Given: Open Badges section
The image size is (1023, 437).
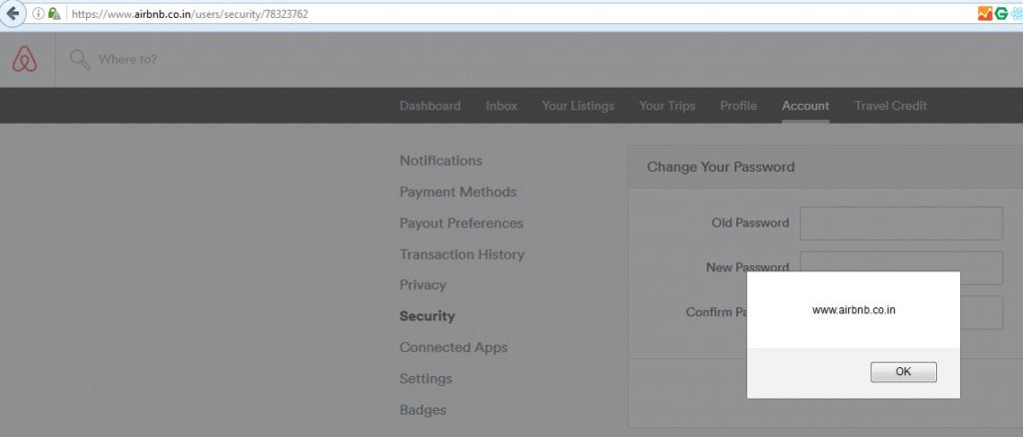Looking at the screenshot, I should click(x=423, y=410).
